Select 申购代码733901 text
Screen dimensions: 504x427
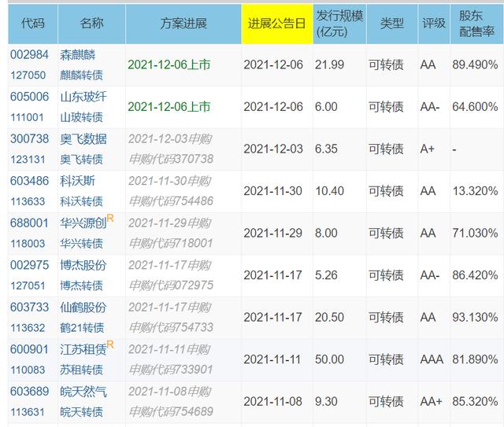pyautogui.click(x=171, y=369)
